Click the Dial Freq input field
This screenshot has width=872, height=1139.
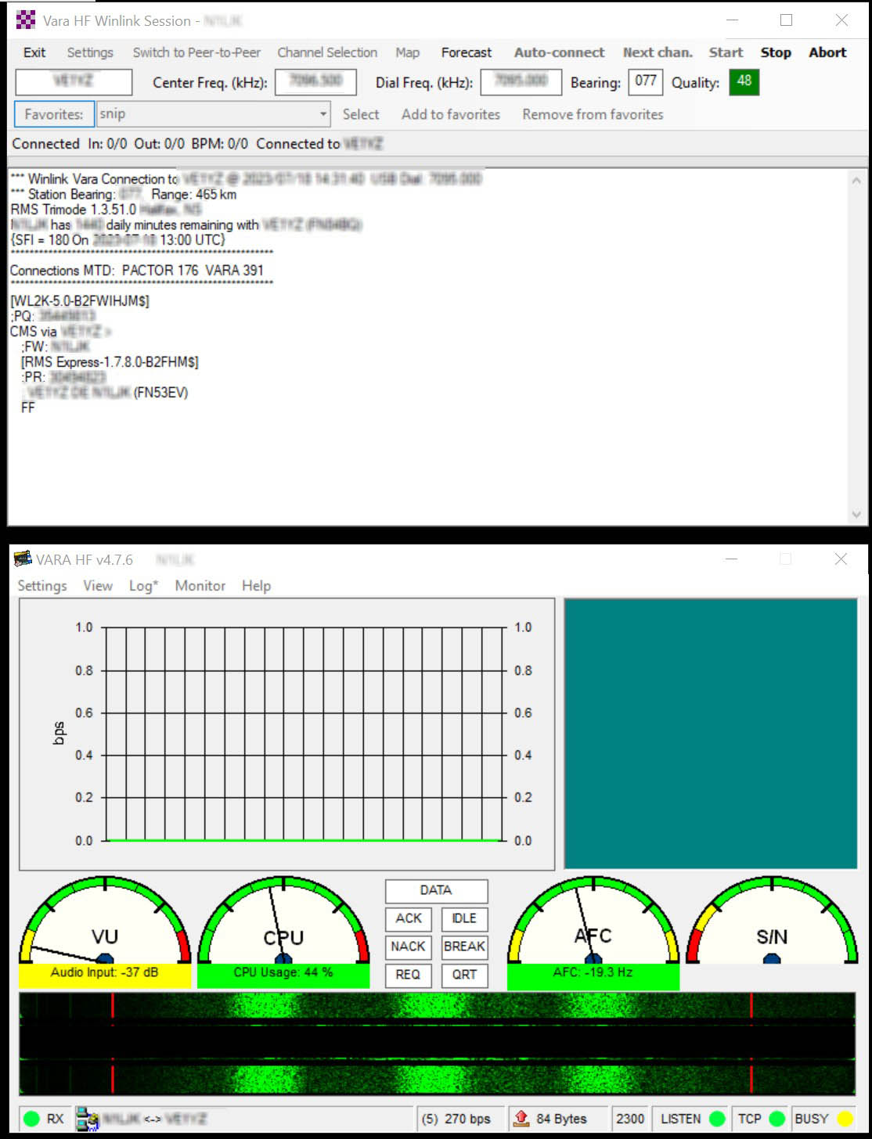pos(520,82)
